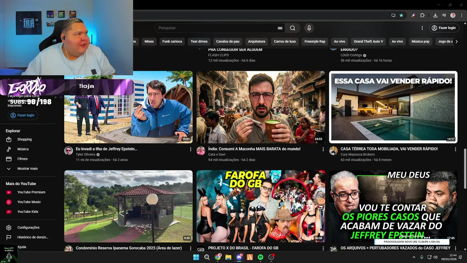Select the Cavalos de pau chip
This screenshot has width=467, height=263.
click(228, 42)
